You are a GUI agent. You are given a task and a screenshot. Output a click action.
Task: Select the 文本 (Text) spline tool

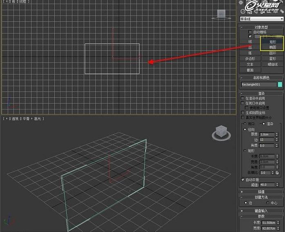[250, 64]
